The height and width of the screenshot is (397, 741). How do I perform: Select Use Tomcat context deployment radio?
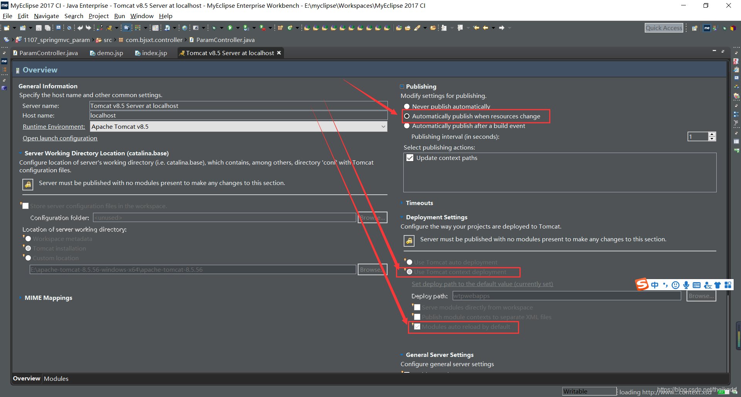pos(409,272)
